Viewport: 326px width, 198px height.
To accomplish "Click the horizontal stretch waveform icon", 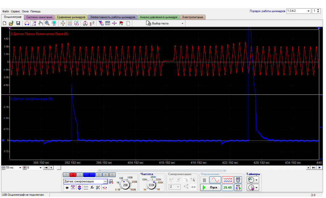I will tap(27, 23).
